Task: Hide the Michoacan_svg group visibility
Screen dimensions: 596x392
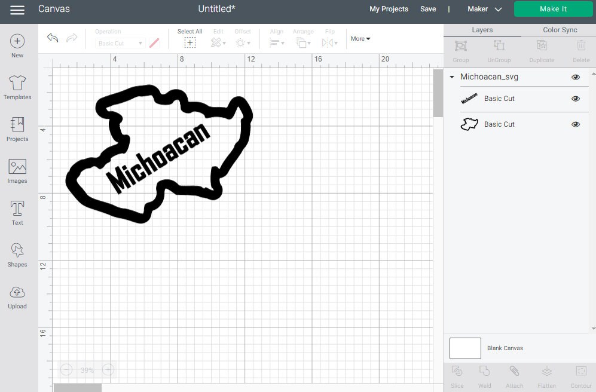Action: coord(576,76)
